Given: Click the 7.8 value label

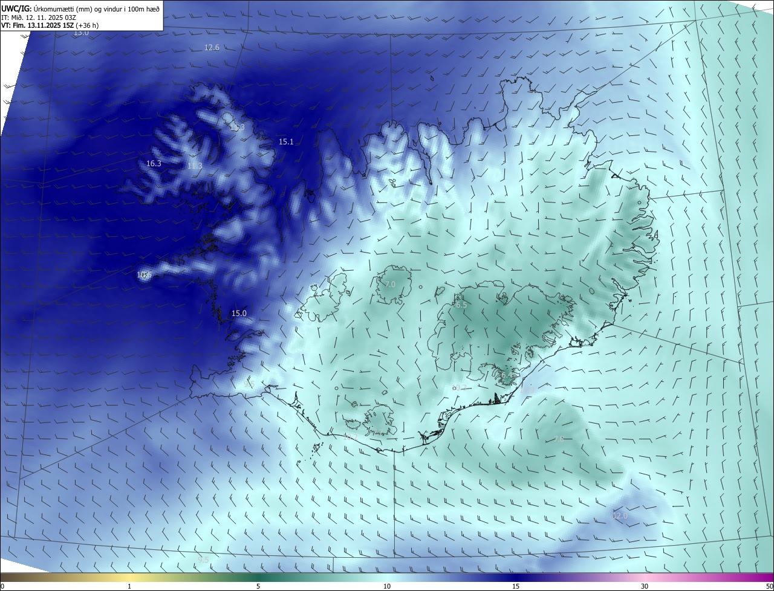Looking at the screenshot, I should click(x=559, y=439).
